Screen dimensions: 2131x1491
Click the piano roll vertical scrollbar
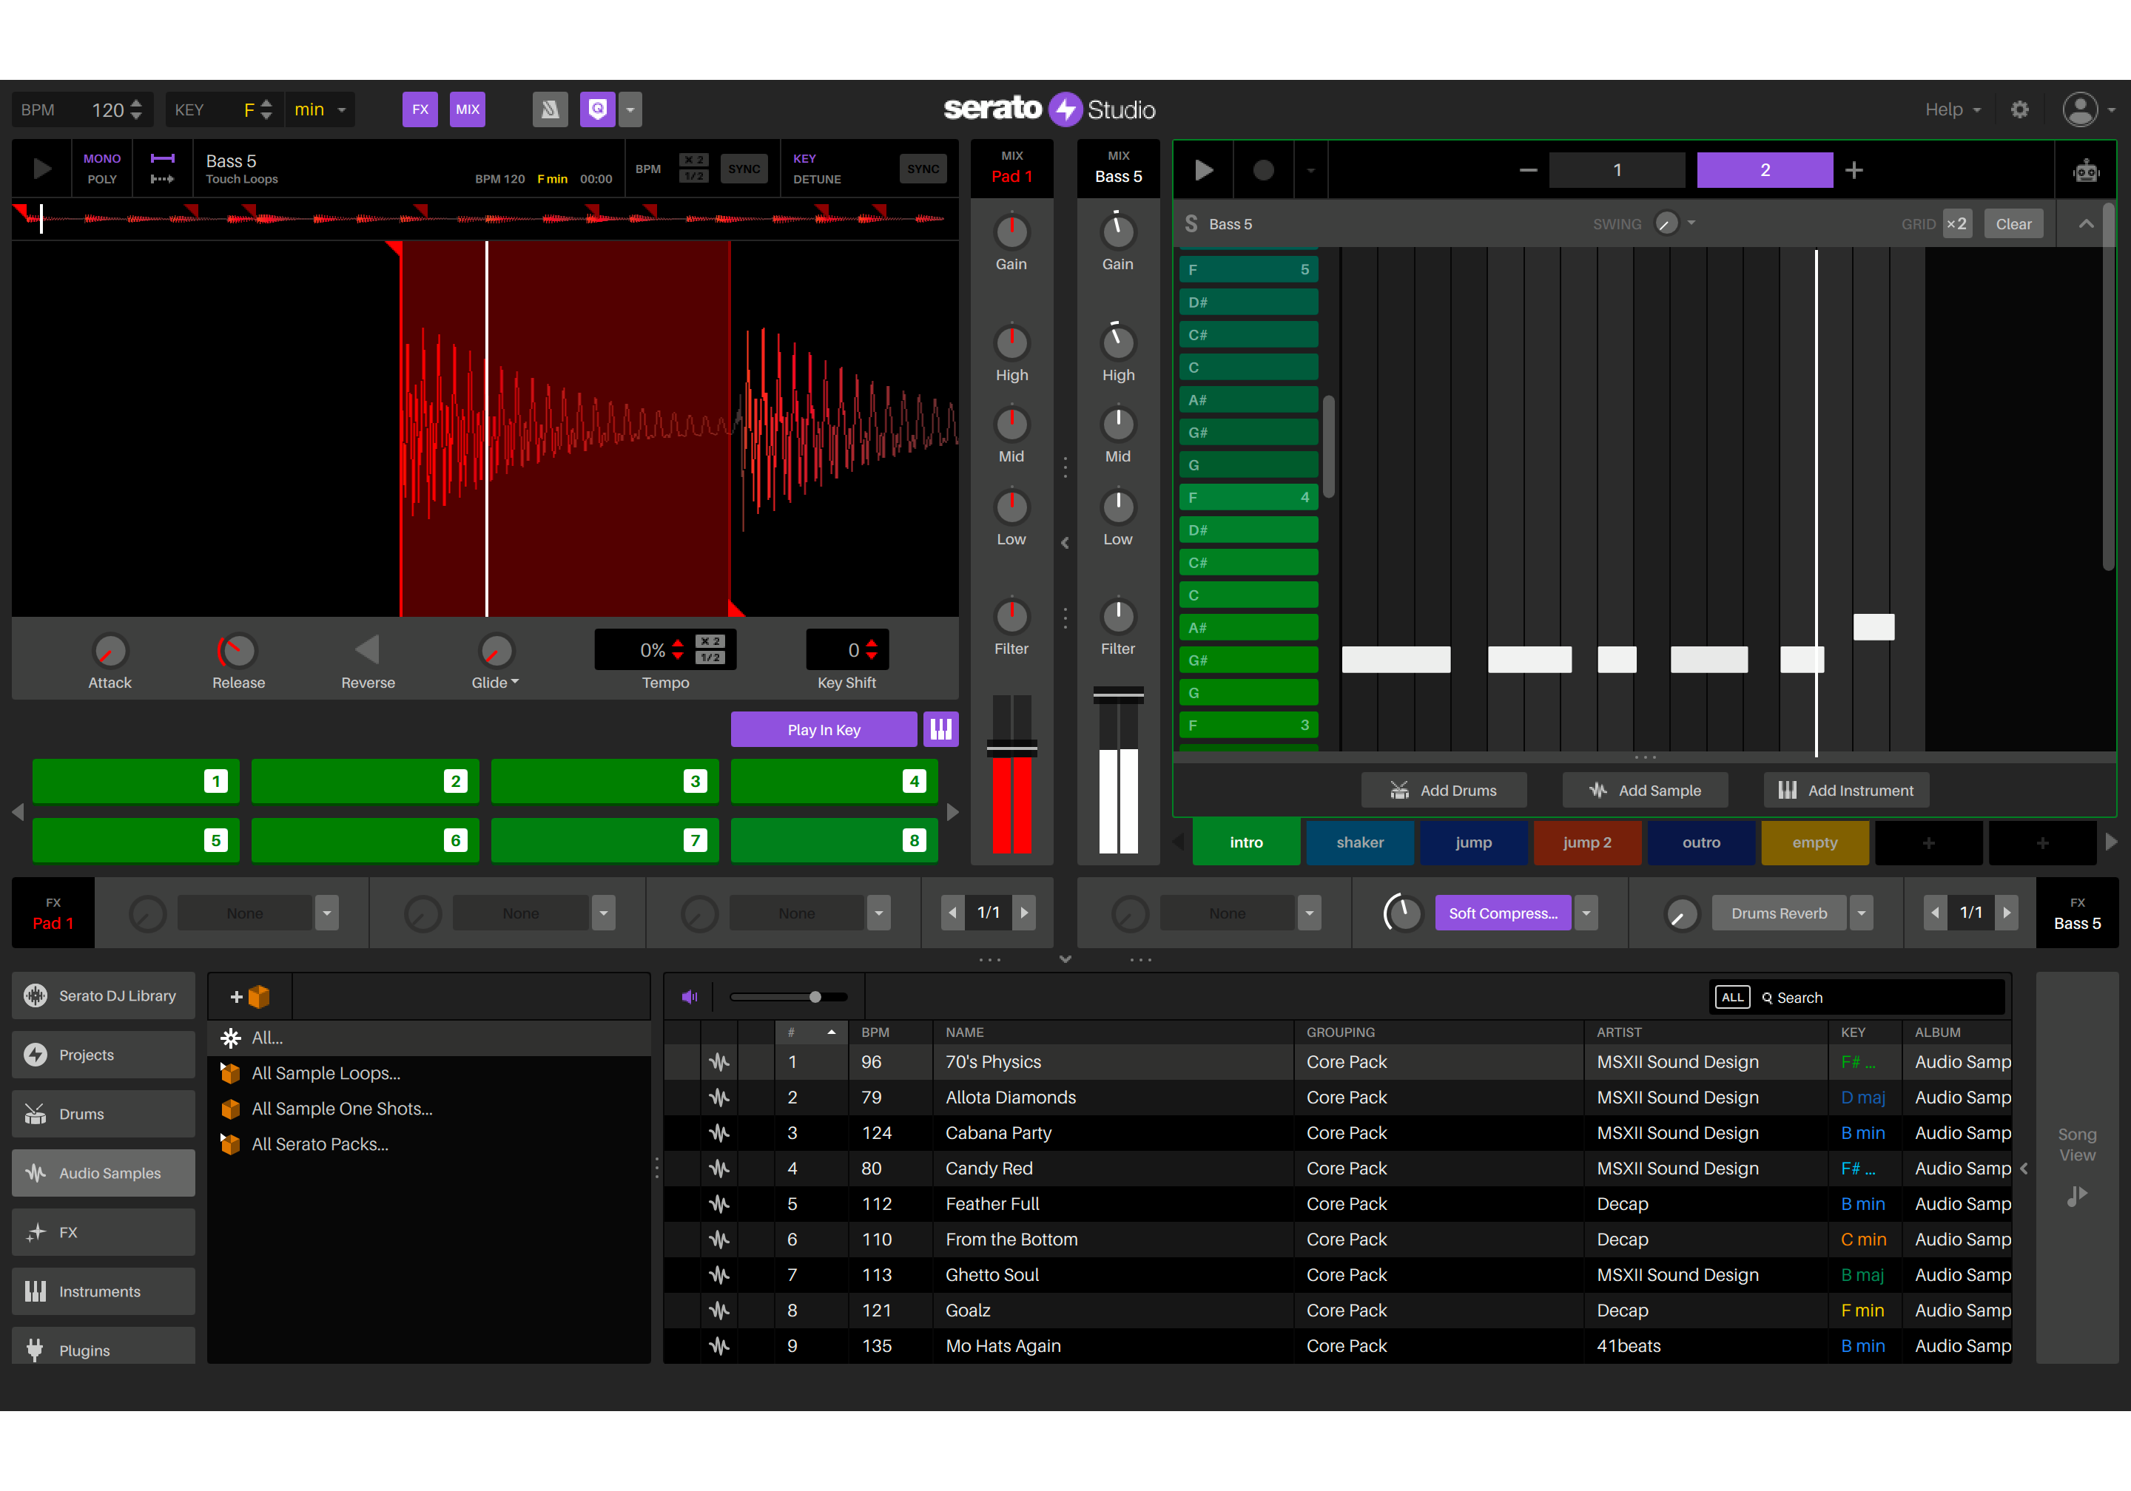[1329, 446]
